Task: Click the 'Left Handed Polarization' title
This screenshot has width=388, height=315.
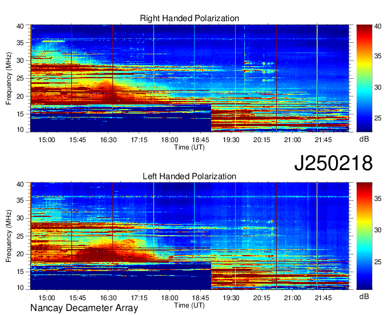Action: click(189, 176)
